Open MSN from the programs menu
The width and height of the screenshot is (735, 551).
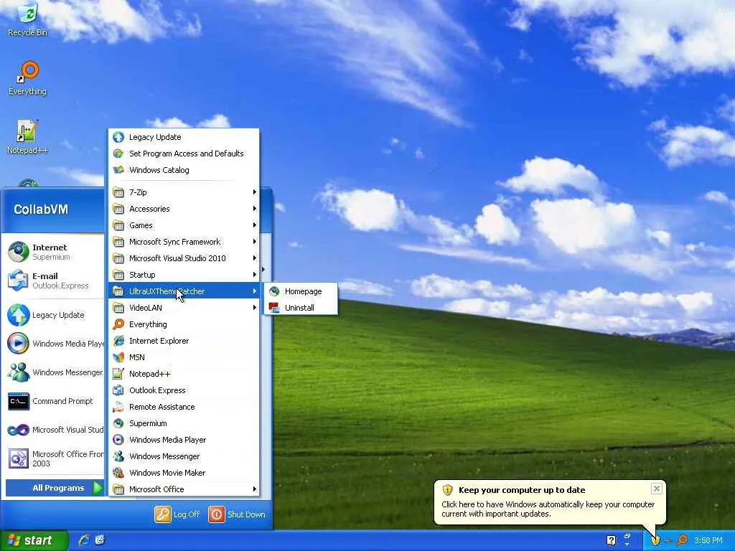coord(184,357)
